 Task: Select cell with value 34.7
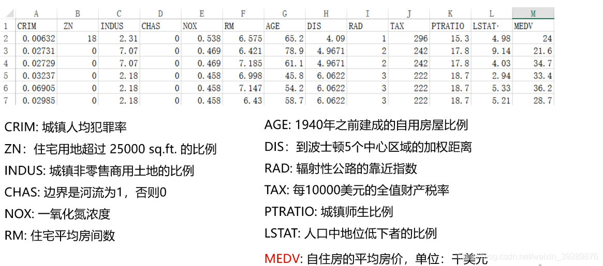click(x=533, y=64)
